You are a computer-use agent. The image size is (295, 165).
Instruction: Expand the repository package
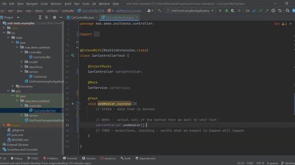(21, 66)
